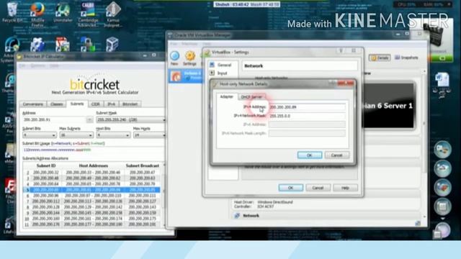Open the Host Bits dropdown
The width and height of the screenshot is (461, 259).
(113, 135)
